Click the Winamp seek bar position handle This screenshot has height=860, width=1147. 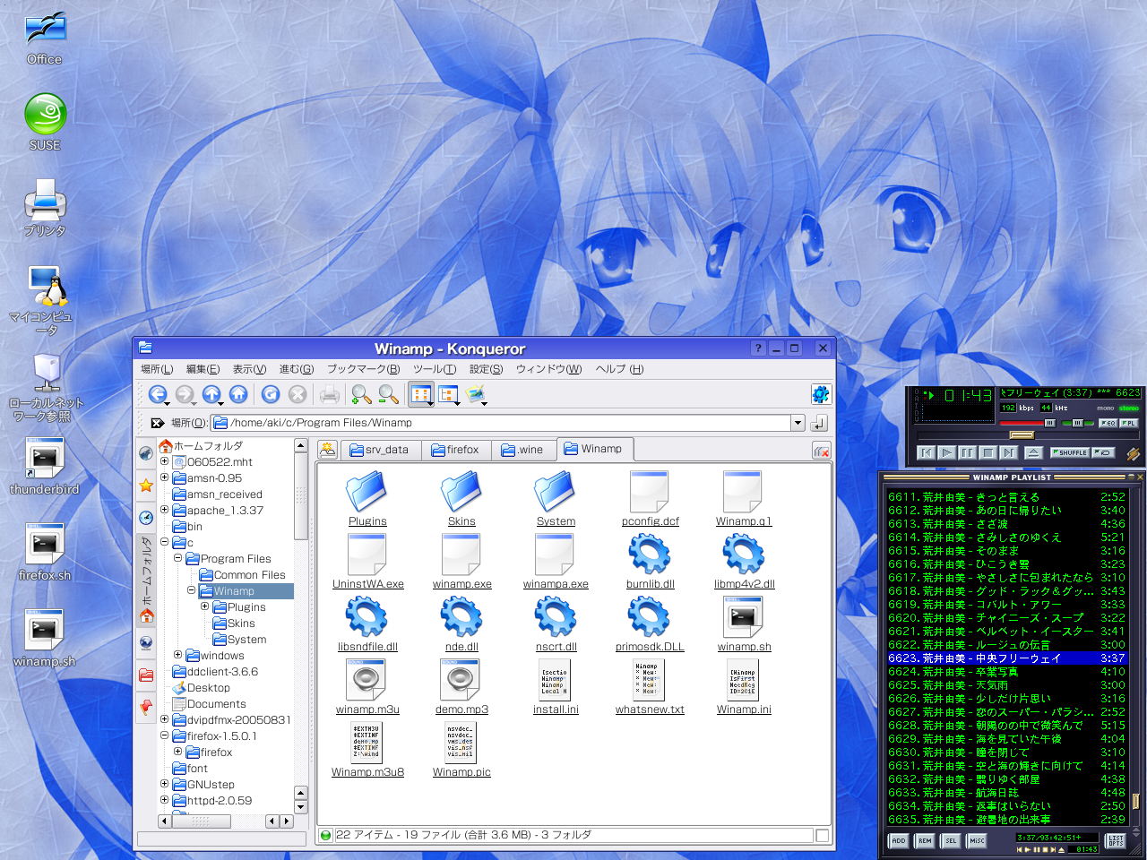point(1022,434)
